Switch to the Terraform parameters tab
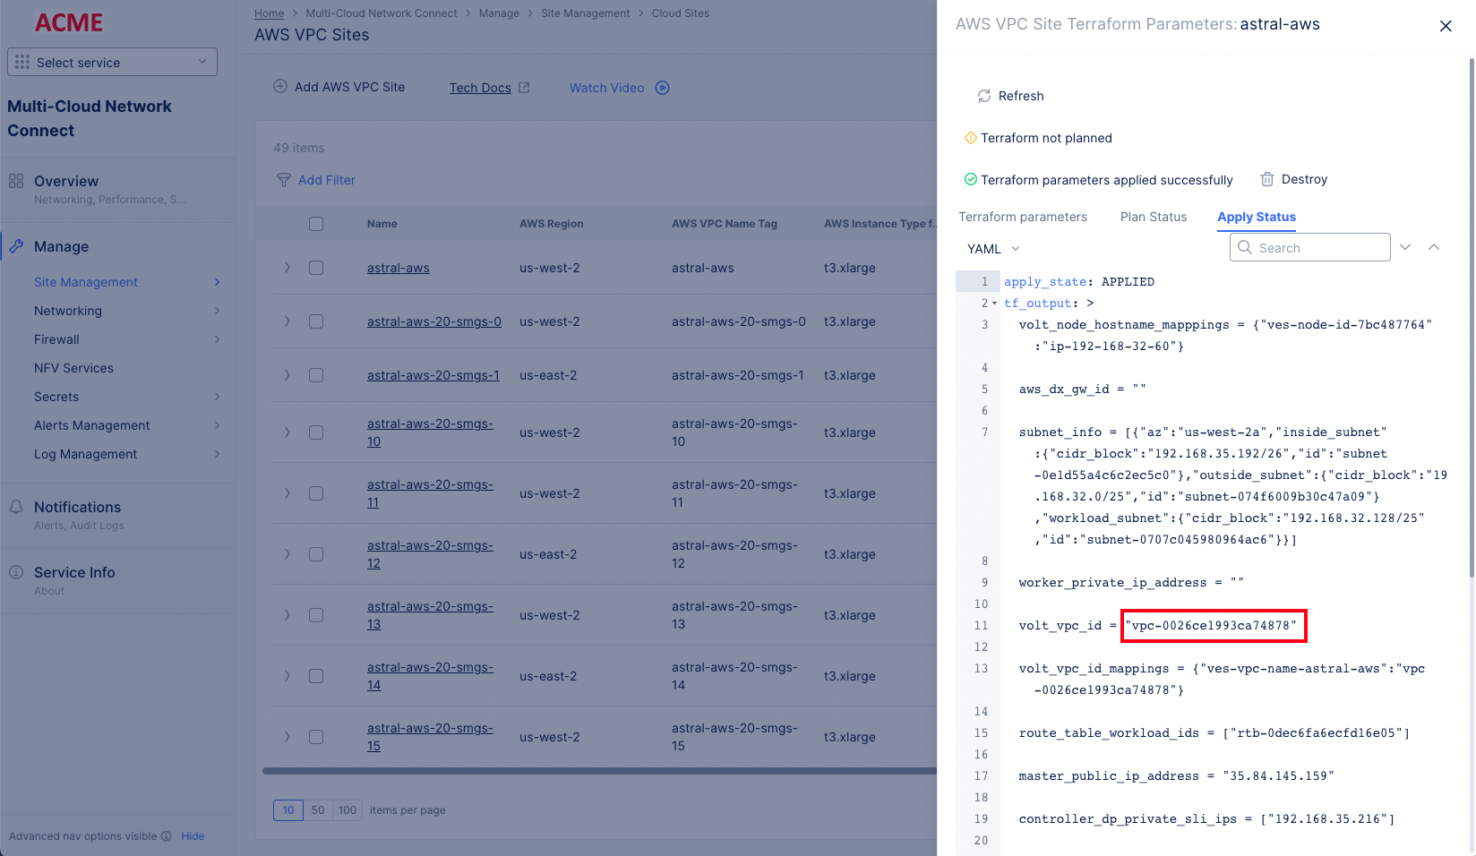The width and height of the screenshot is (1476, 856). (1024, 217)
